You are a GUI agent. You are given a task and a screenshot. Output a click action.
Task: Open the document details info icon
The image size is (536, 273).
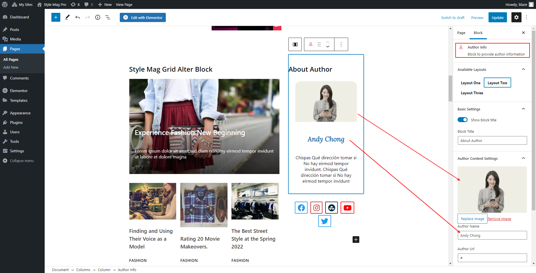98,17
